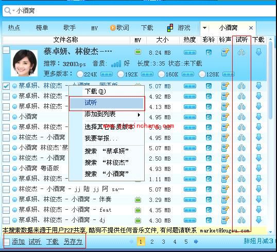Click the singer photo thumbnail

tap(24, 63)
